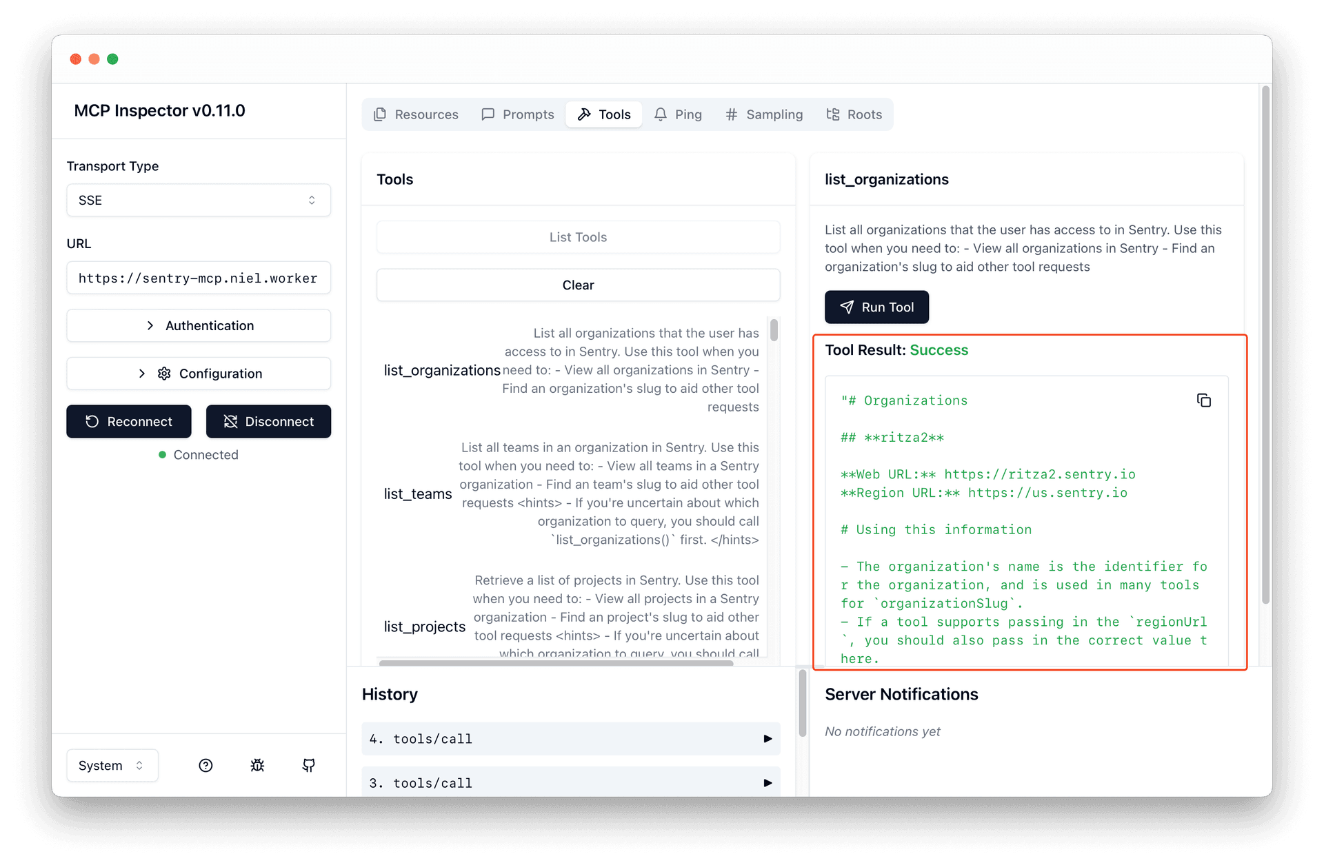Open the System theme dropdown

coord(112,765)
